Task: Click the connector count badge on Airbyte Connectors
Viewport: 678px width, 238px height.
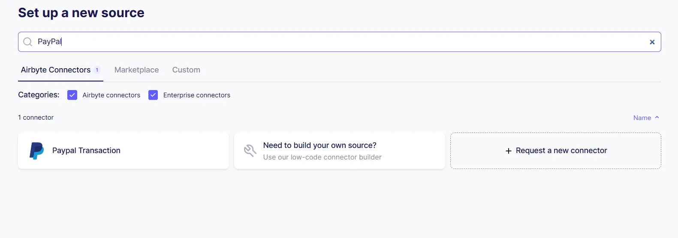Action: 97,70
